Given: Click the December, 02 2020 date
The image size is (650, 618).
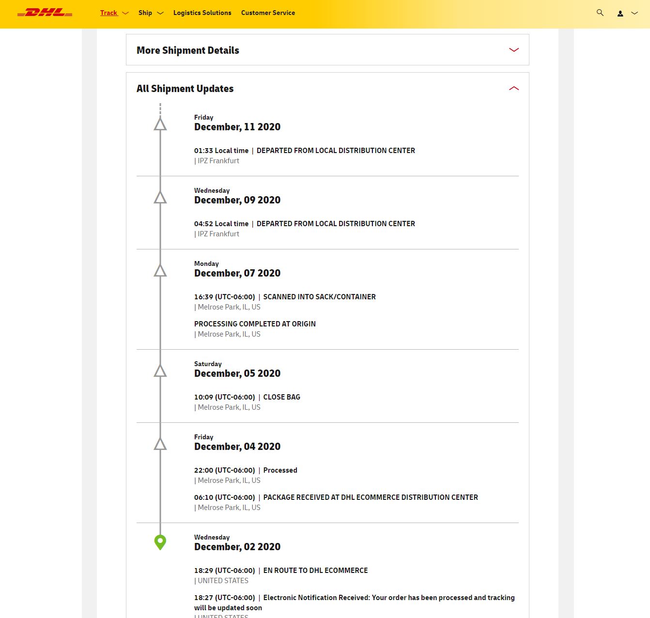Looking at the screenshot, I should (237, 547).
